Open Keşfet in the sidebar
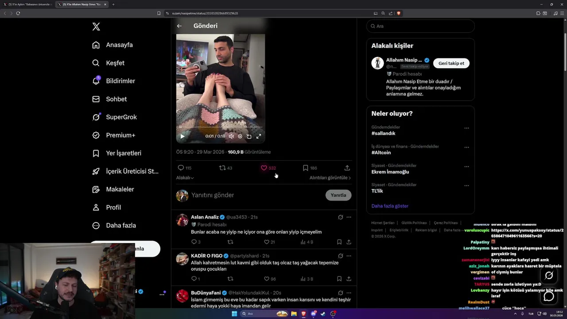This screenshot has width=567, height=319. pyautogui.click(x=109, y=63)
